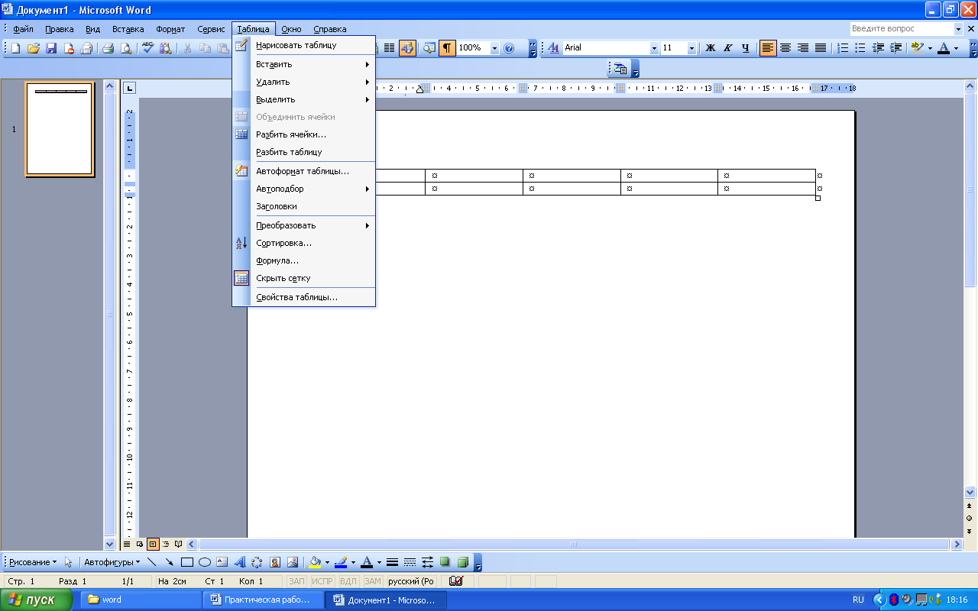Open the highlight color dropdown arrow
978x611 pixels.
click(929, 48)
